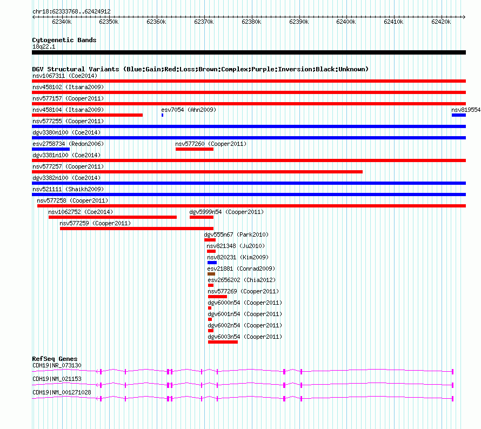Click the nsv577257 (Cooper2011) label
The image size is (481, 429).
tap(68, 166)
